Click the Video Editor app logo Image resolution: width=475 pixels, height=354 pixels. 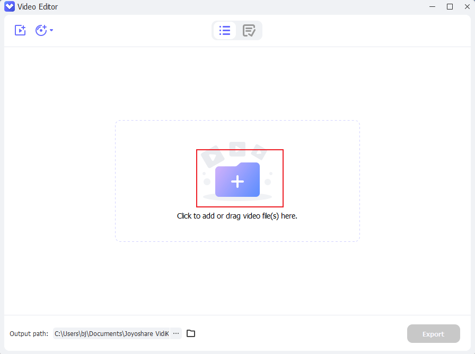click(x=10, y=6)
